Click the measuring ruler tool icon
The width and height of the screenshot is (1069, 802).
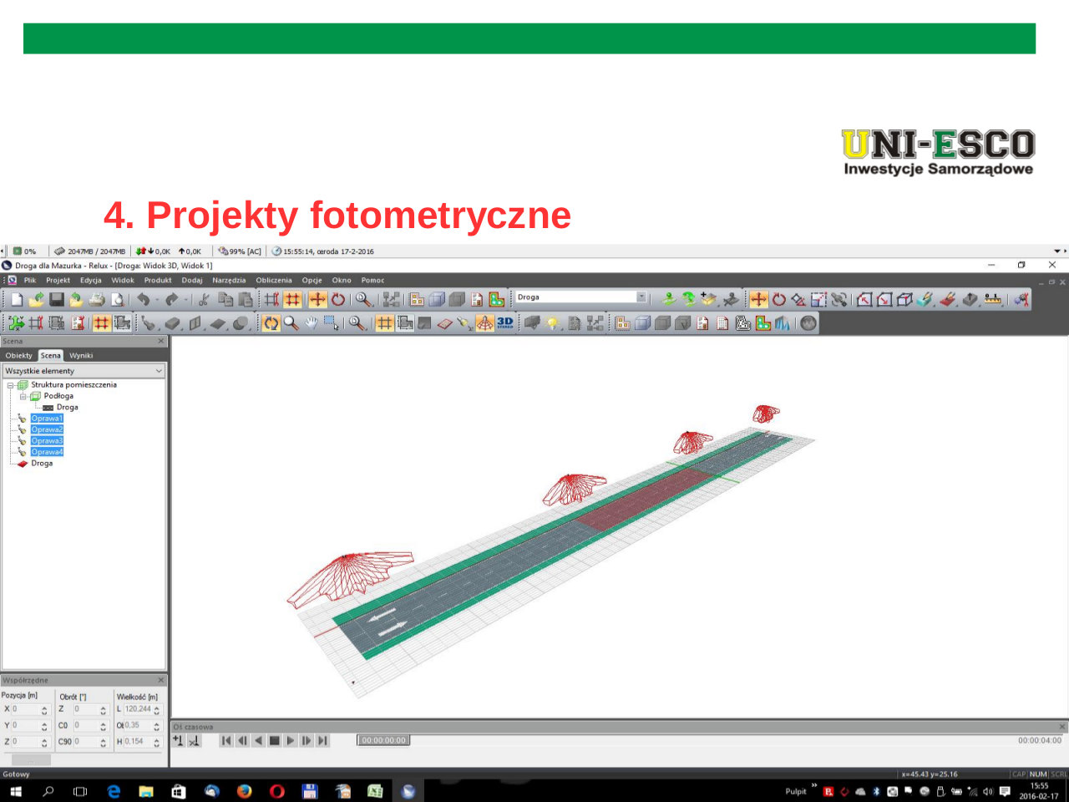992,299
